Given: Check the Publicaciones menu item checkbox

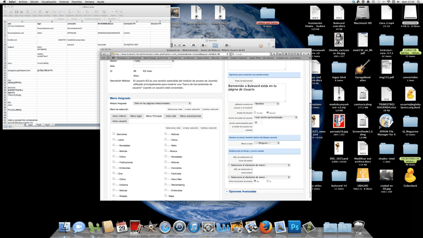Looking at the screenshot, I should (113, 161).
